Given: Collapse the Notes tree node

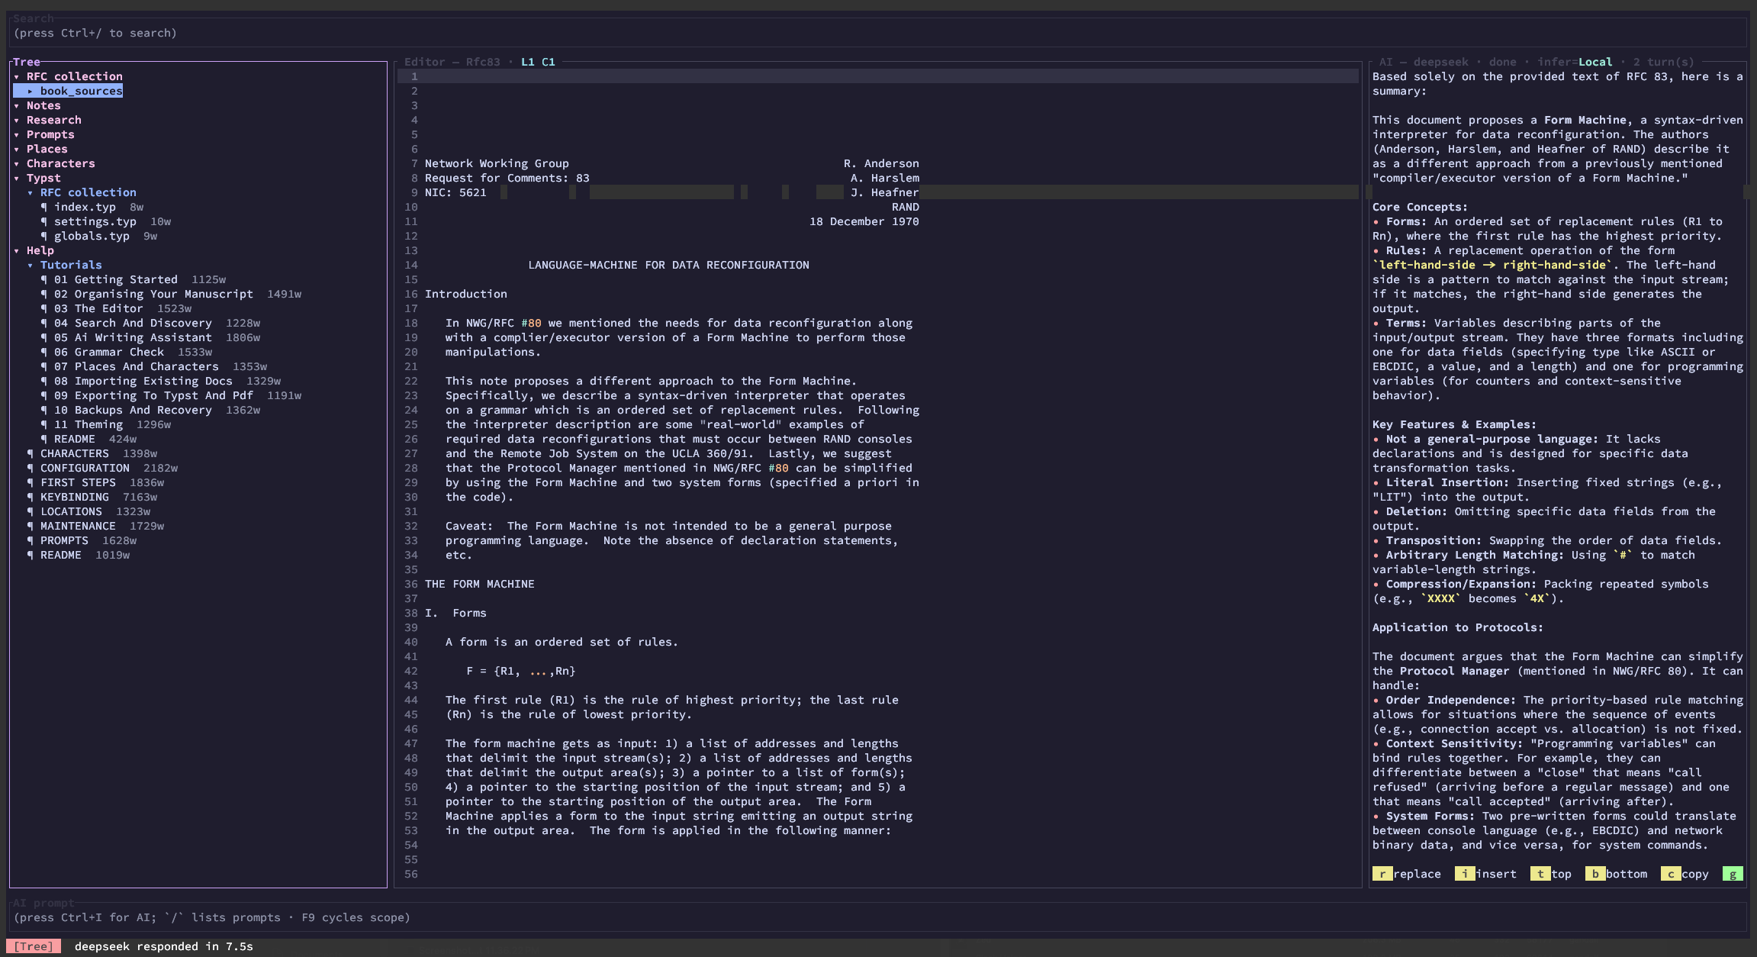Looking at the screenshot, I should (16, 105).
